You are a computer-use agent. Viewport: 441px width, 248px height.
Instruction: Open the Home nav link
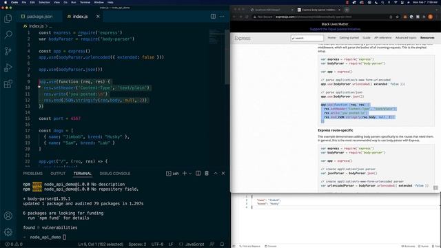[331, 38]
